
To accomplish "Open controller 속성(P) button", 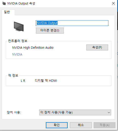I will 97,47.
